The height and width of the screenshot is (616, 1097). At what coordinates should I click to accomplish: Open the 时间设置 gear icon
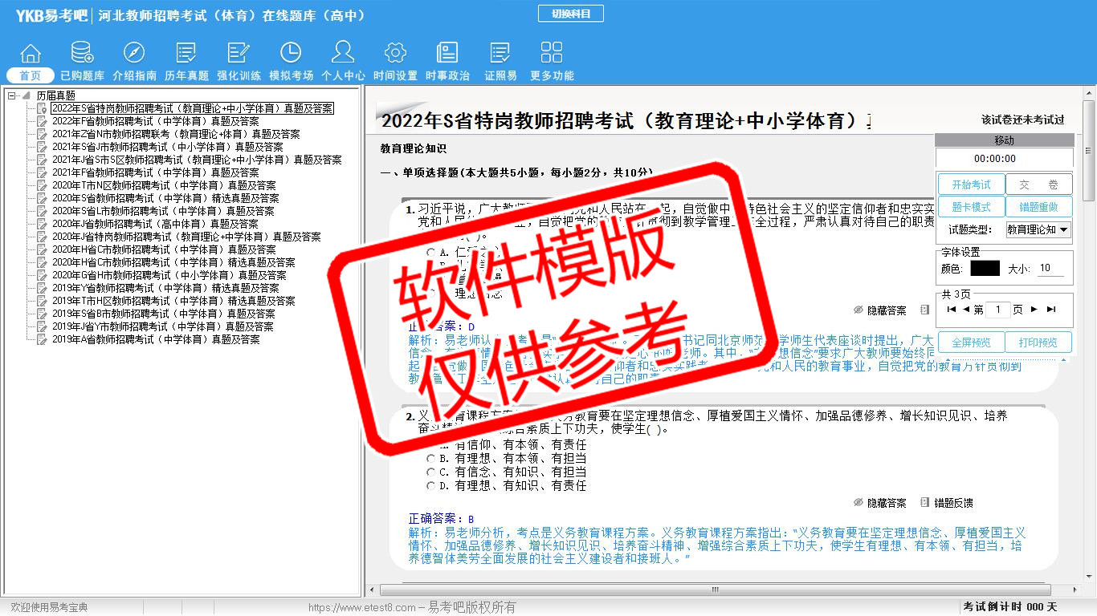click(395, 54)
